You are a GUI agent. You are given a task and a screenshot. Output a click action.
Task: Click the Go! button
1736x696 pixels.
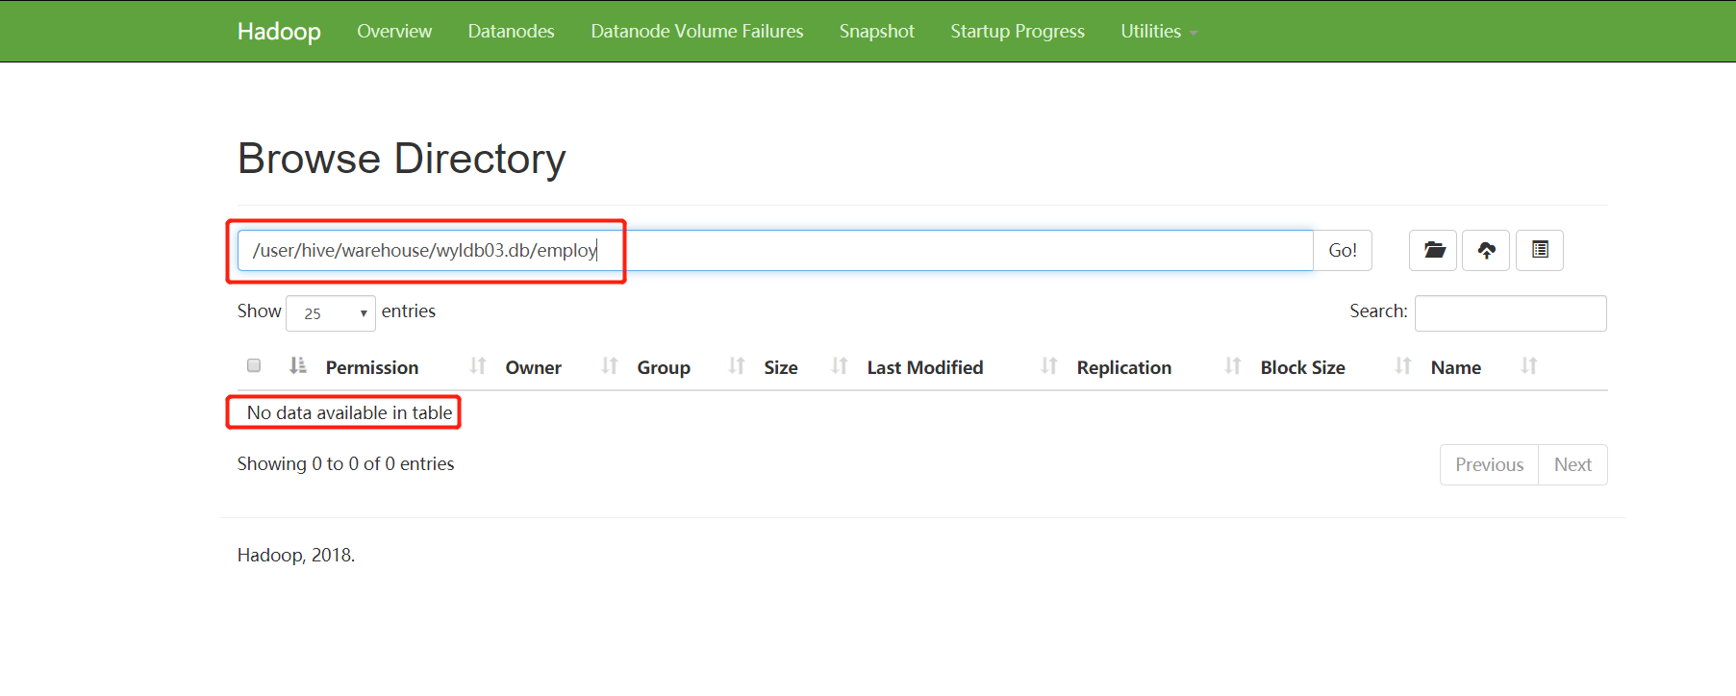point(1343,250)
